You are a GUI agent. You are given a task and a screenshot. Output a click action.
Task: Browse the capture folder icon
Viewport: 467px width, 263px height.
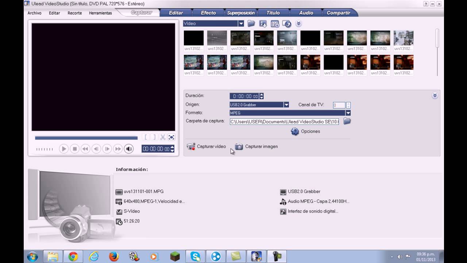click(347, 121)
